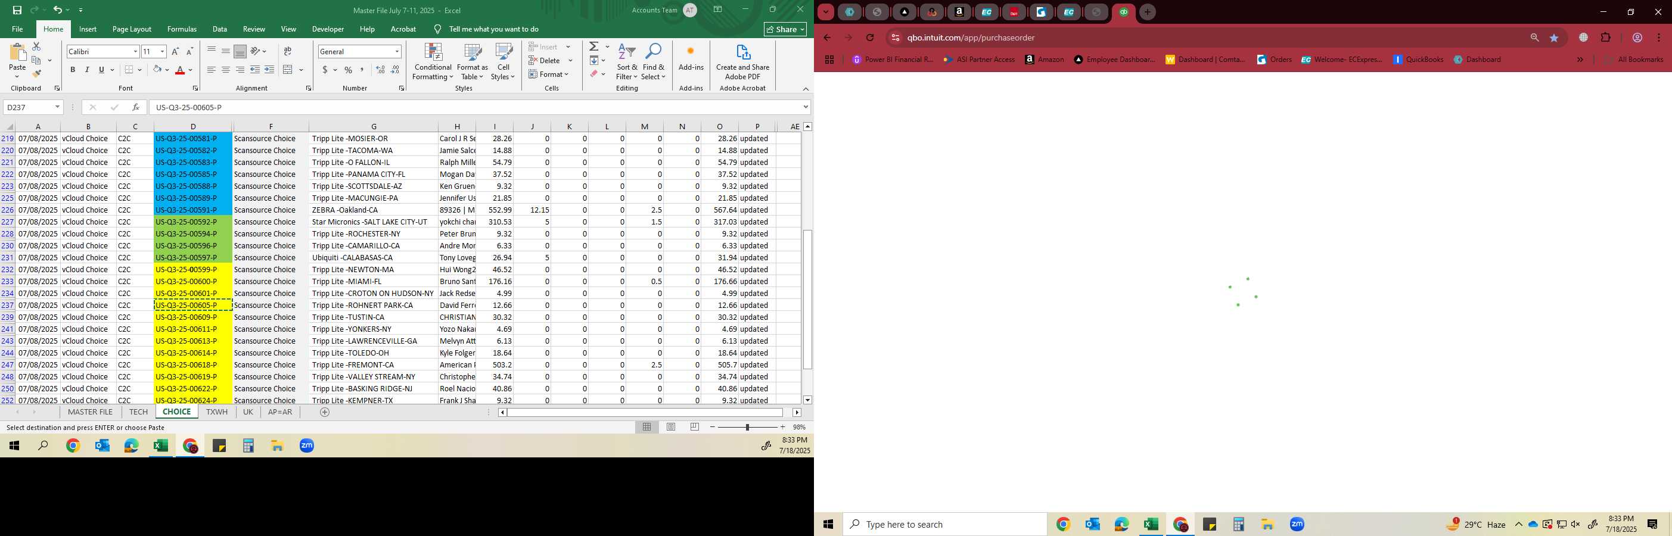1672x536 pixels.
Task: Toggle Wrap Text in Alignment group
Action: [288, 51]
